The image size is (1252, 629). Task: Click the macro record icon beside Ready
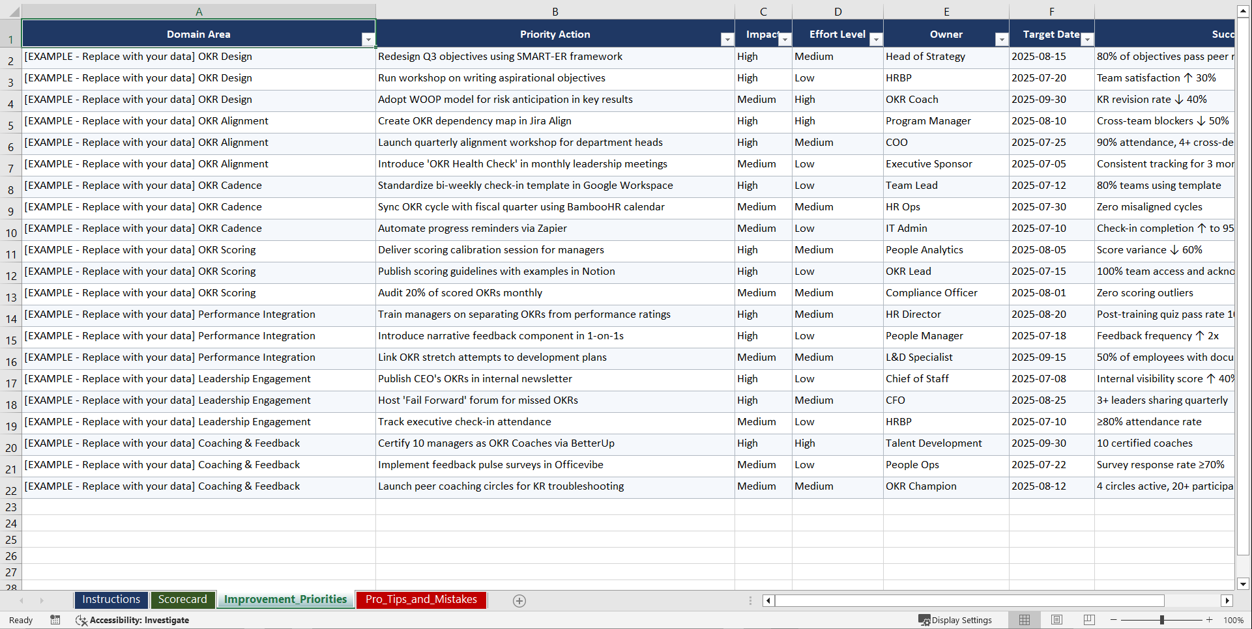coord(55,620)
